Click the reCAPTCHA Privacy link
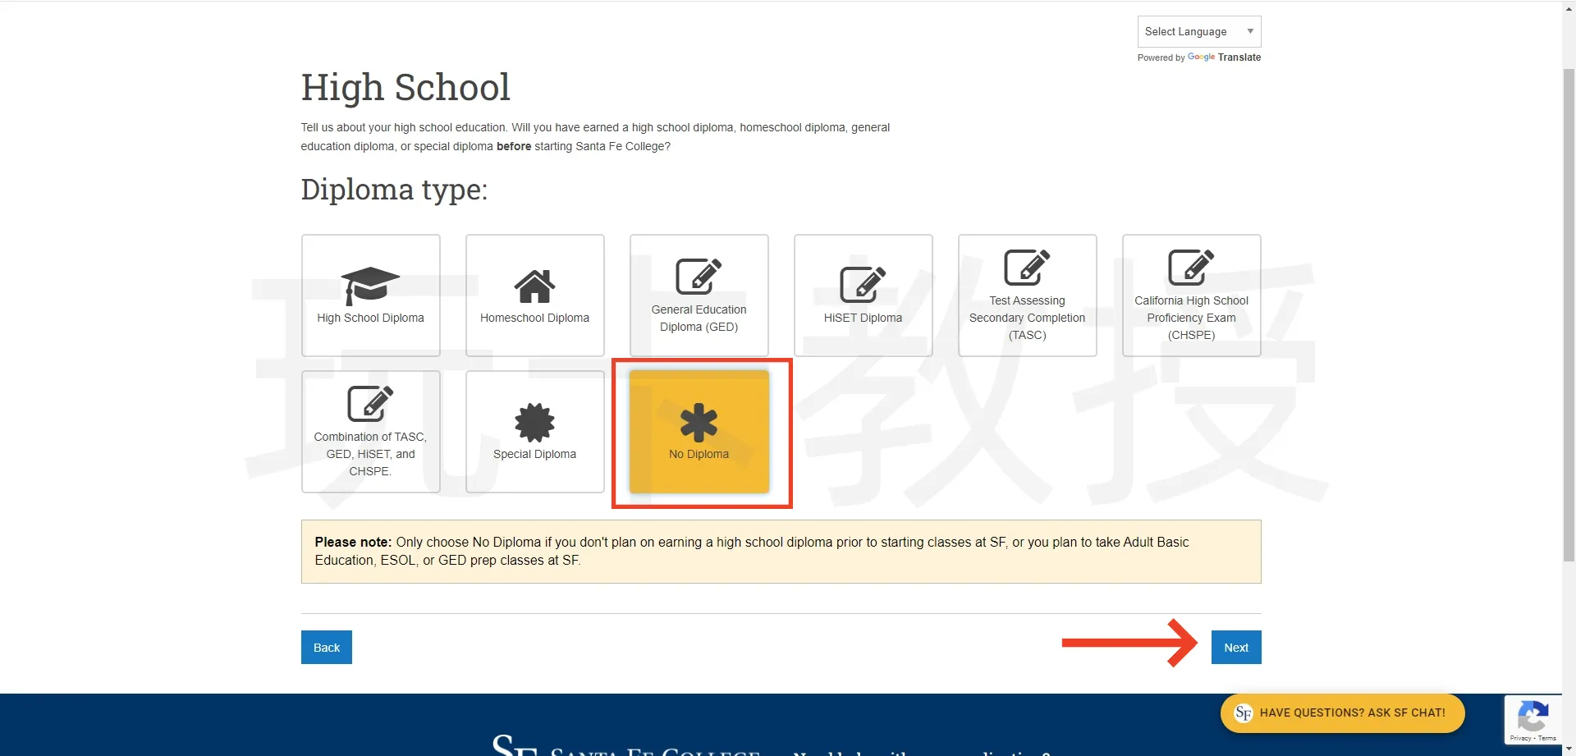This screenshot has height=756, width=1576. tap(1519, 739)
